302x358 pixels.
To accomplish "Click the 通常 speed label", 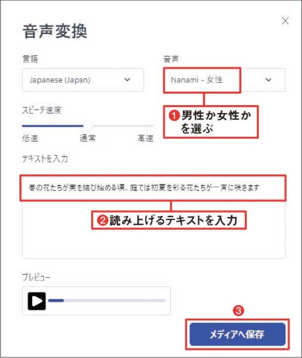I will coord(88,138).
